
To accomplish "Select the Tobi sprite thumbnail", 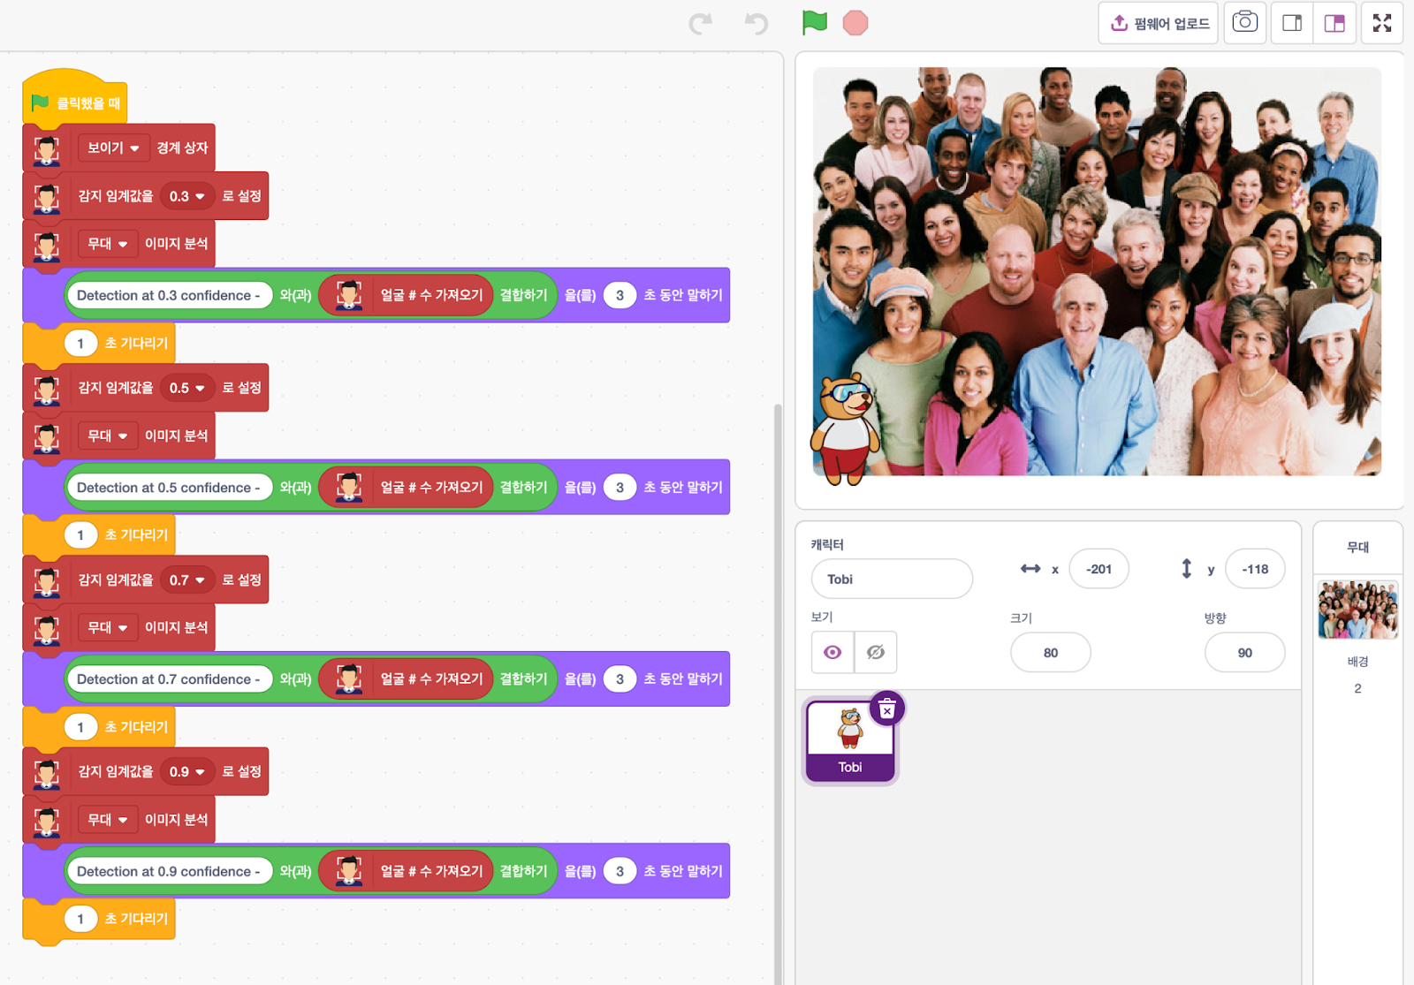I will [850, 739].
